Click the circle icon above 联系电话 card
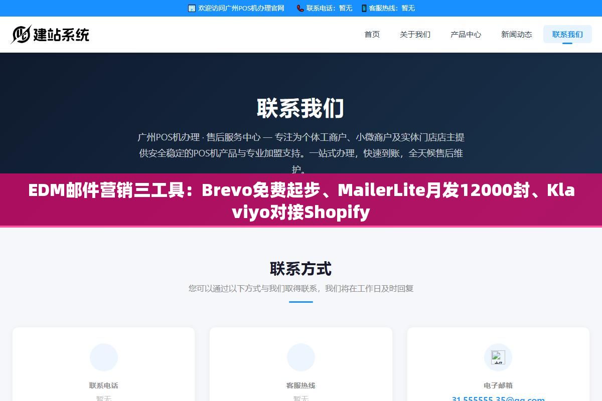The width and height of the screenshot is (602, 401). [104, 357]
